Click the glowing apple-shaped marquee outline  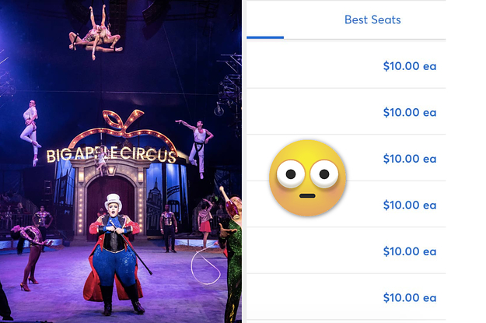122,130
